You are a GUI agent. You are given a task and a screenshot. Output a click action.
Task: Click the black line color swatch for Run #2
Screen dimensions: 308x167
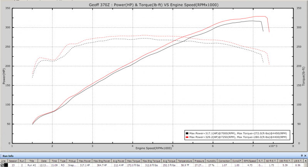(6, 165)
